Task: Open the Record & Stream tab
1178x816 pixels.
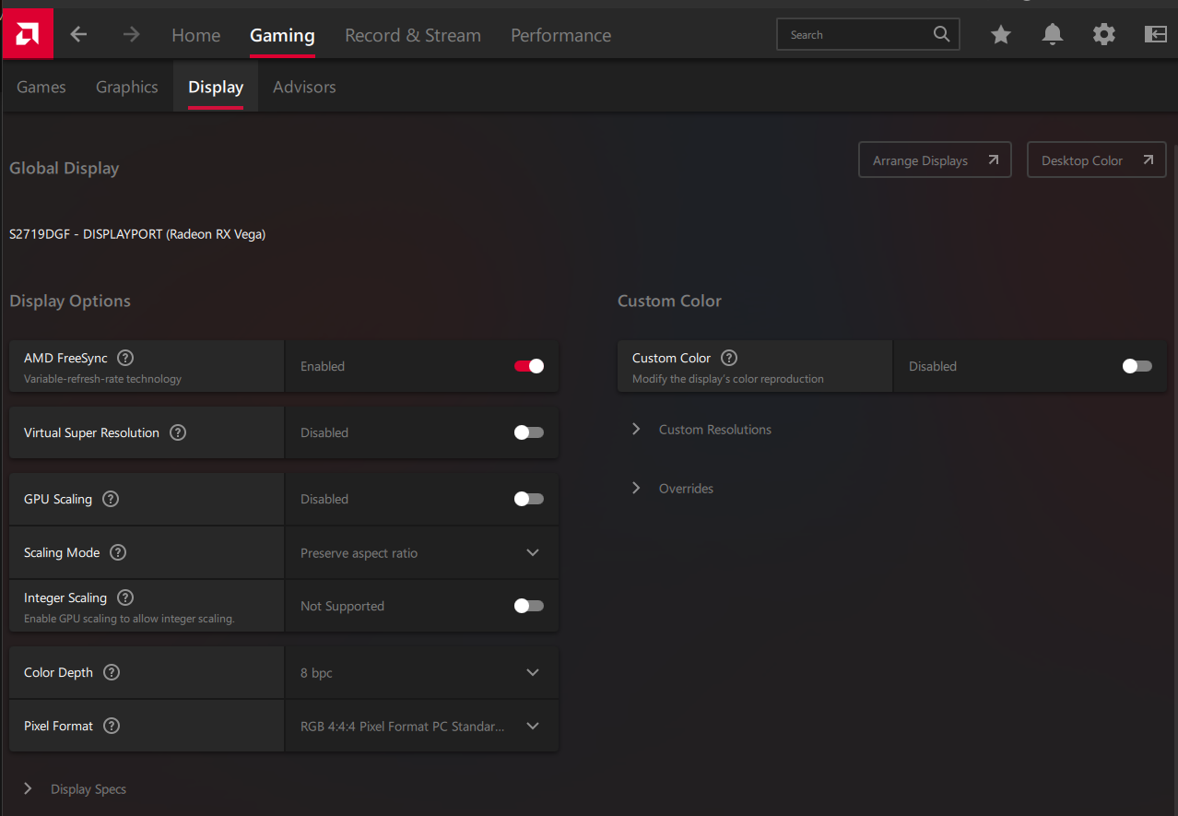Action: tap(413, 35)
